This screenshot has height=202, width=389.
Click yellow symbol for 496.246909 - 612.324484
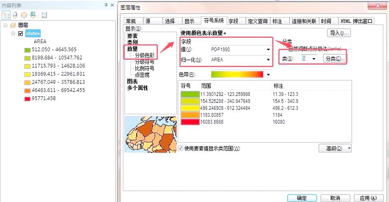[x=190, y=108]
